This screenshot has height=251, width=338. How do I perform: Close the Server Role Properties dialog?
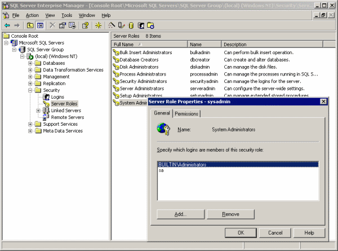[x=323, y=102]
